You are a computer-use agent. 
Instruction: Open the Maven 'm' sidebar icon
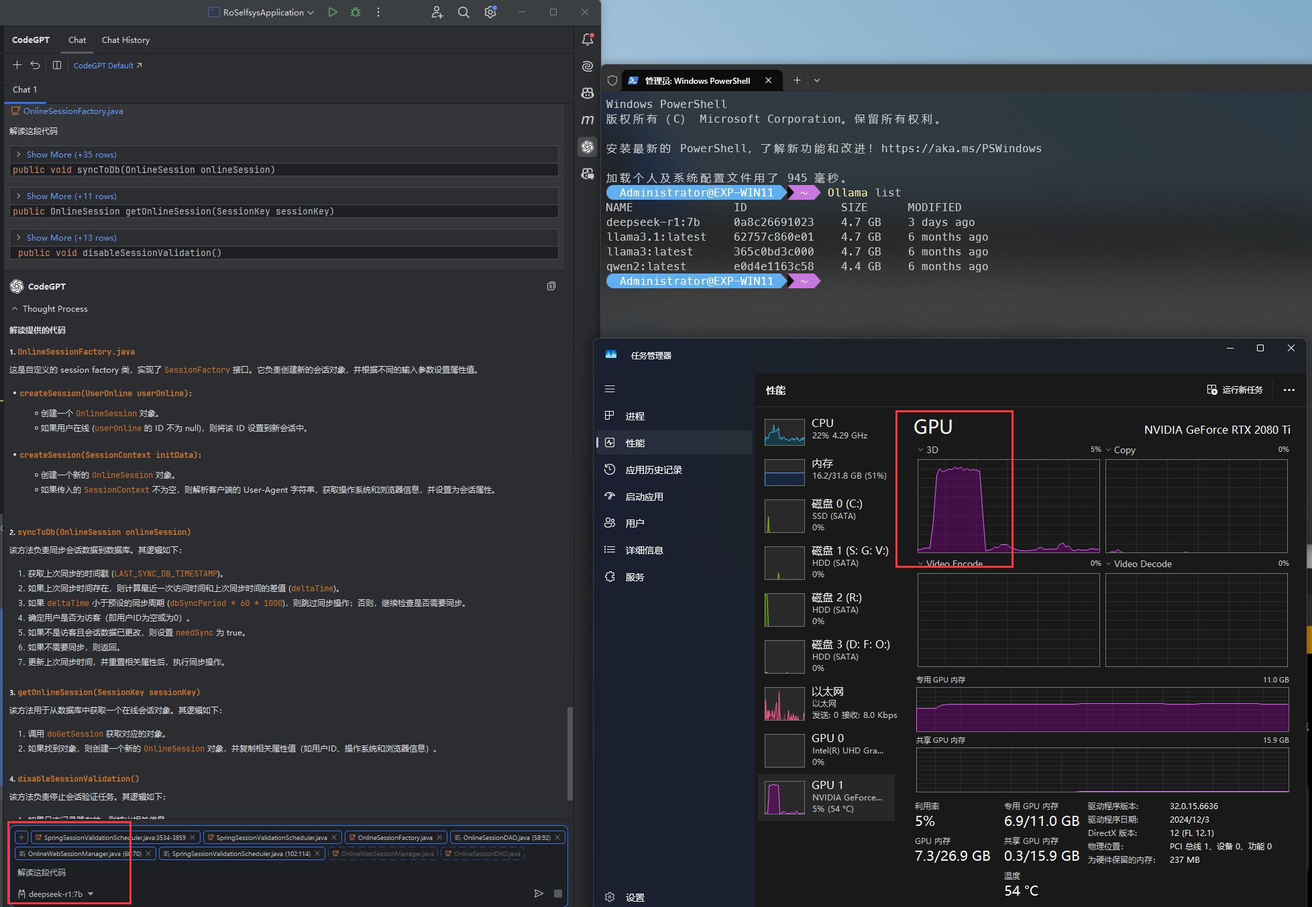(x=588, y=120)
